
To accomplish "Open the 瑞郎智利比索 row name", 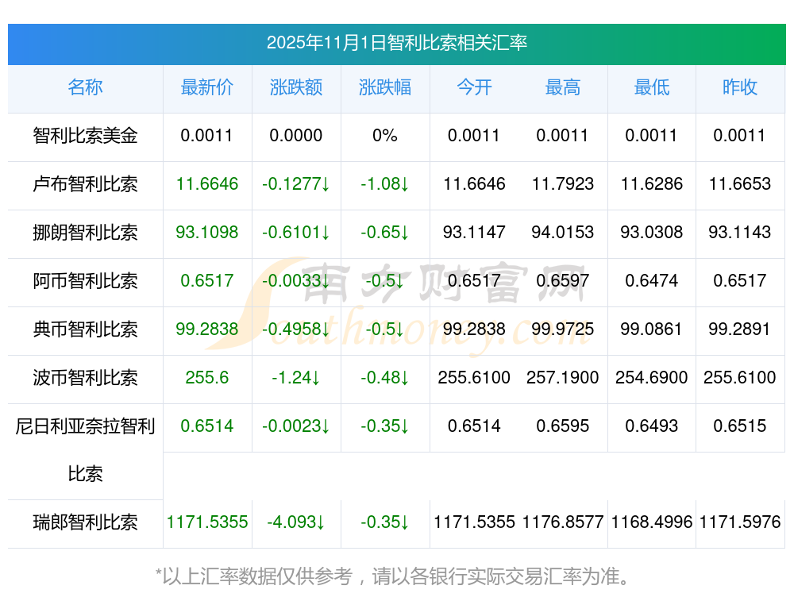I will 85,522.
